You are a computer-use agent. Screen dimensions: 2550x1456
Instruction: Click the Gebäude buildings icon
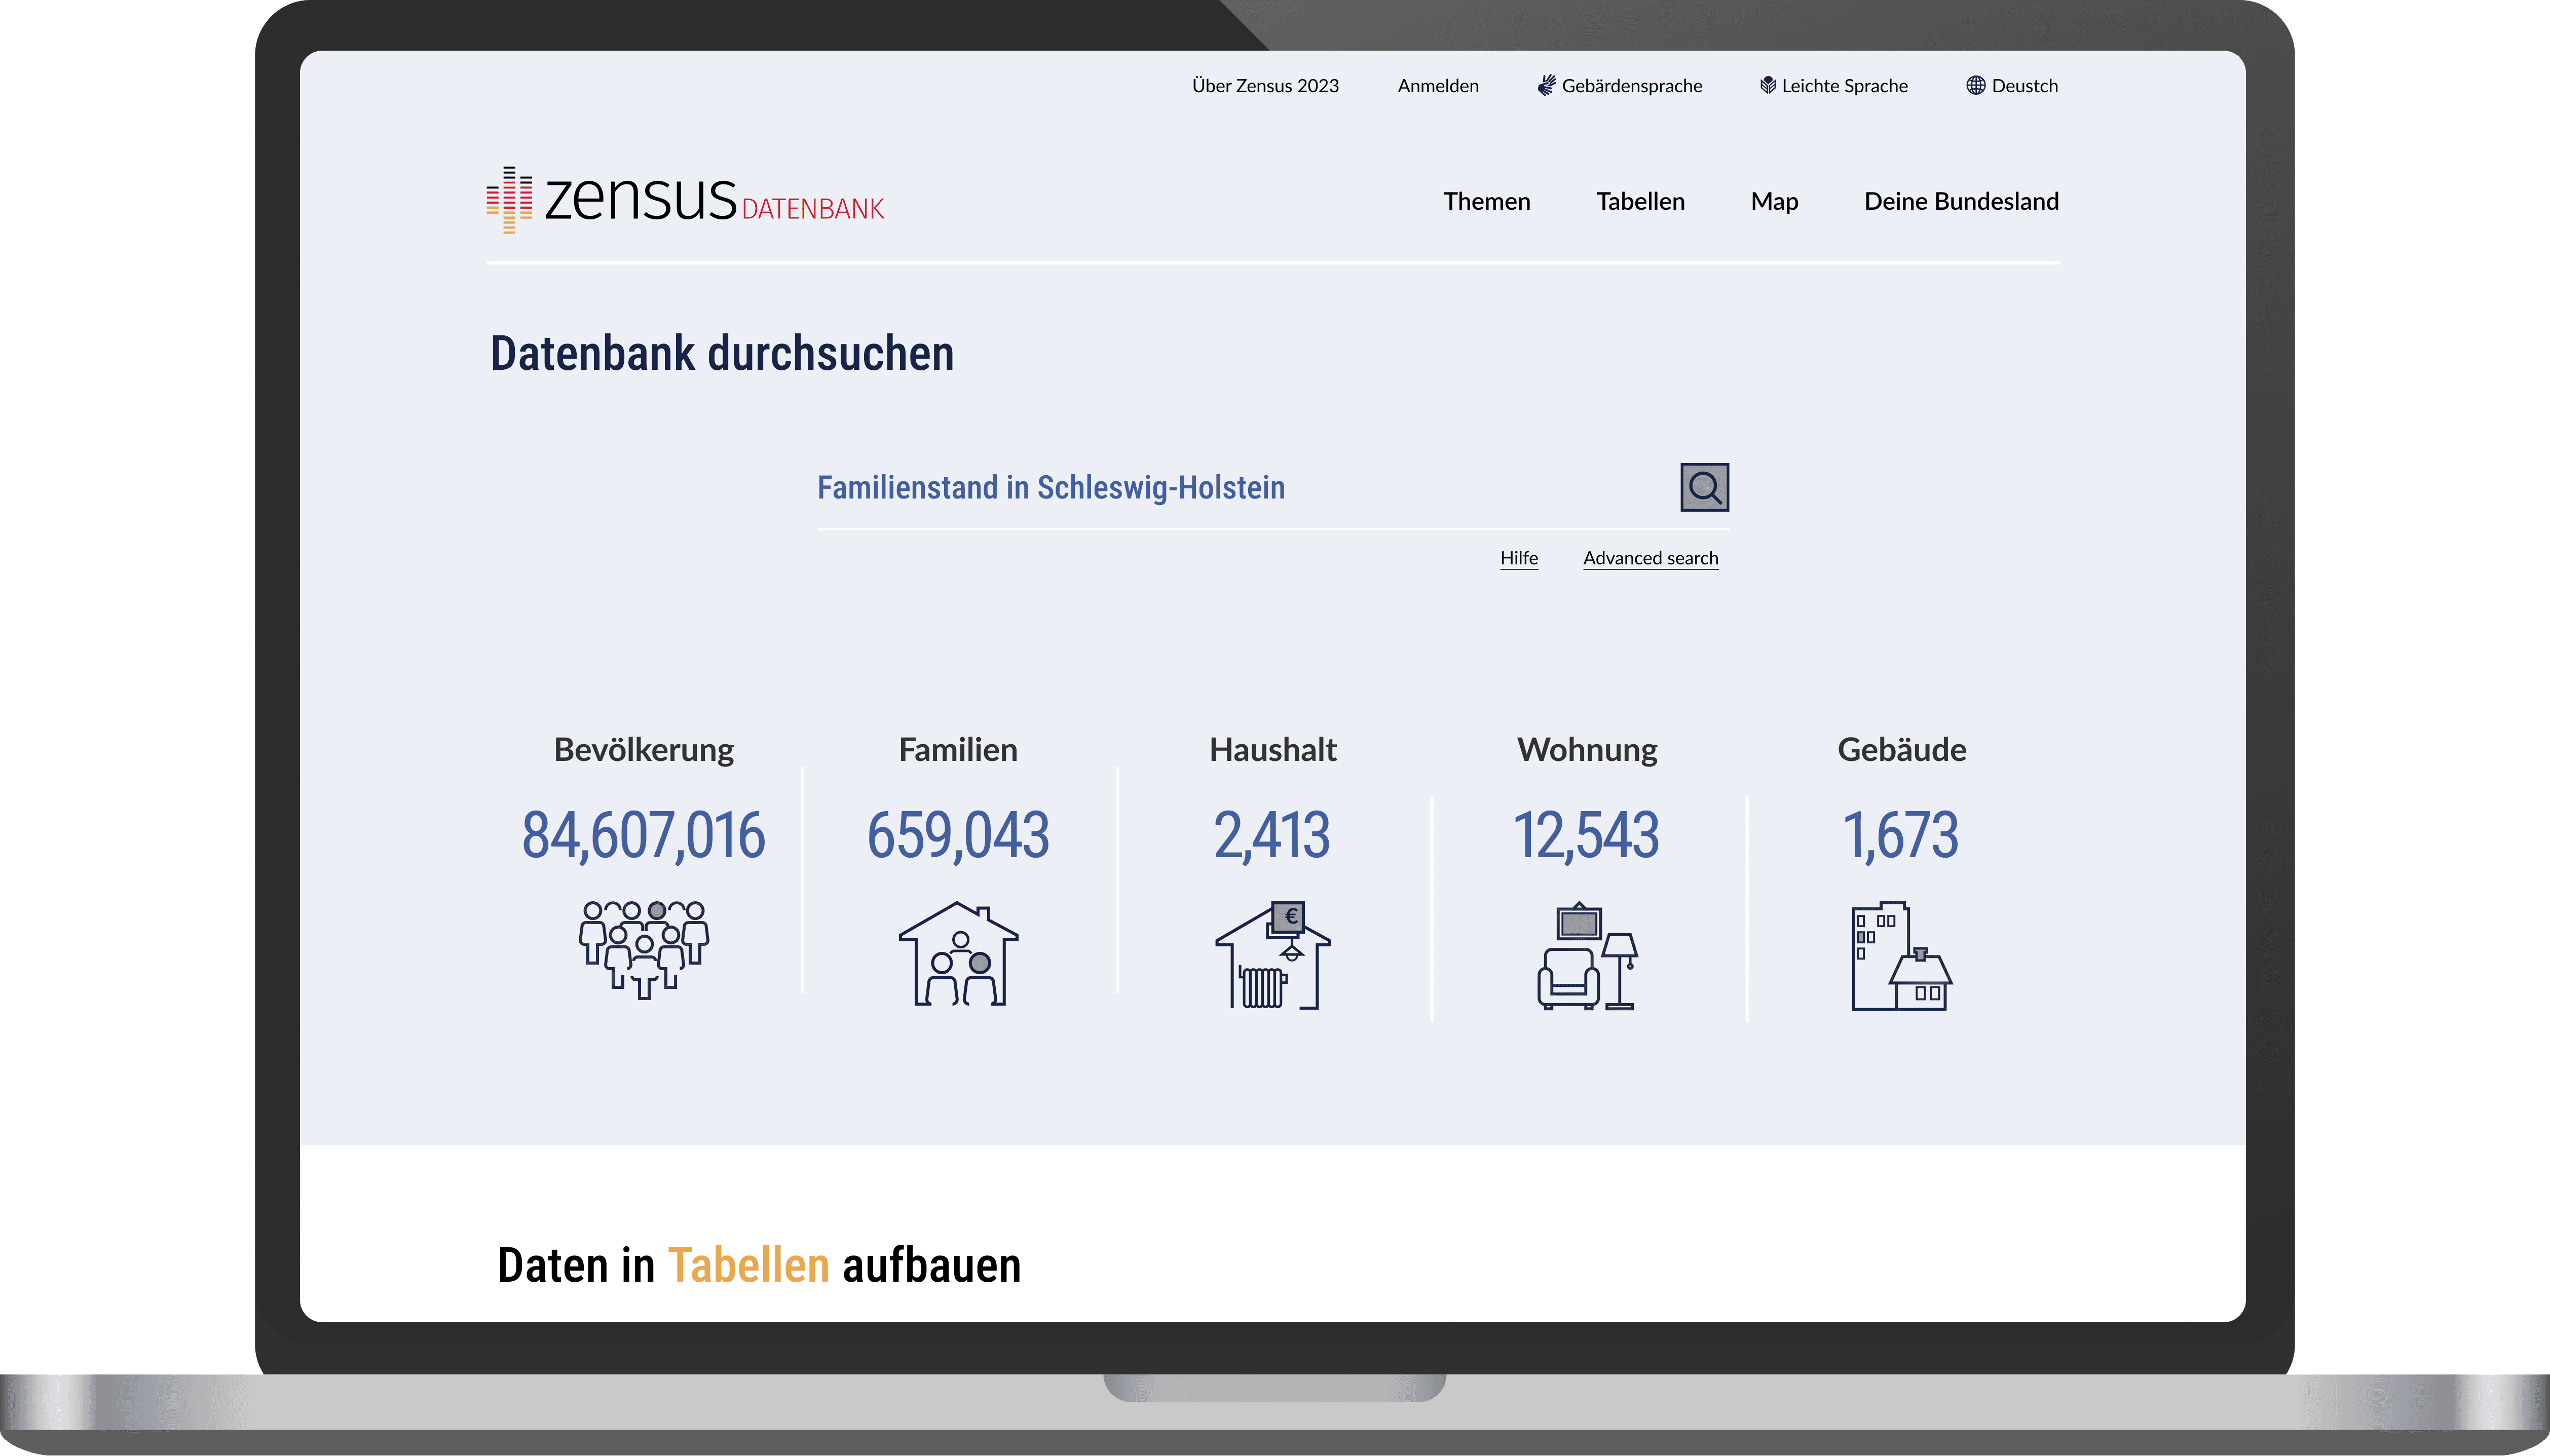point(1901,957)
